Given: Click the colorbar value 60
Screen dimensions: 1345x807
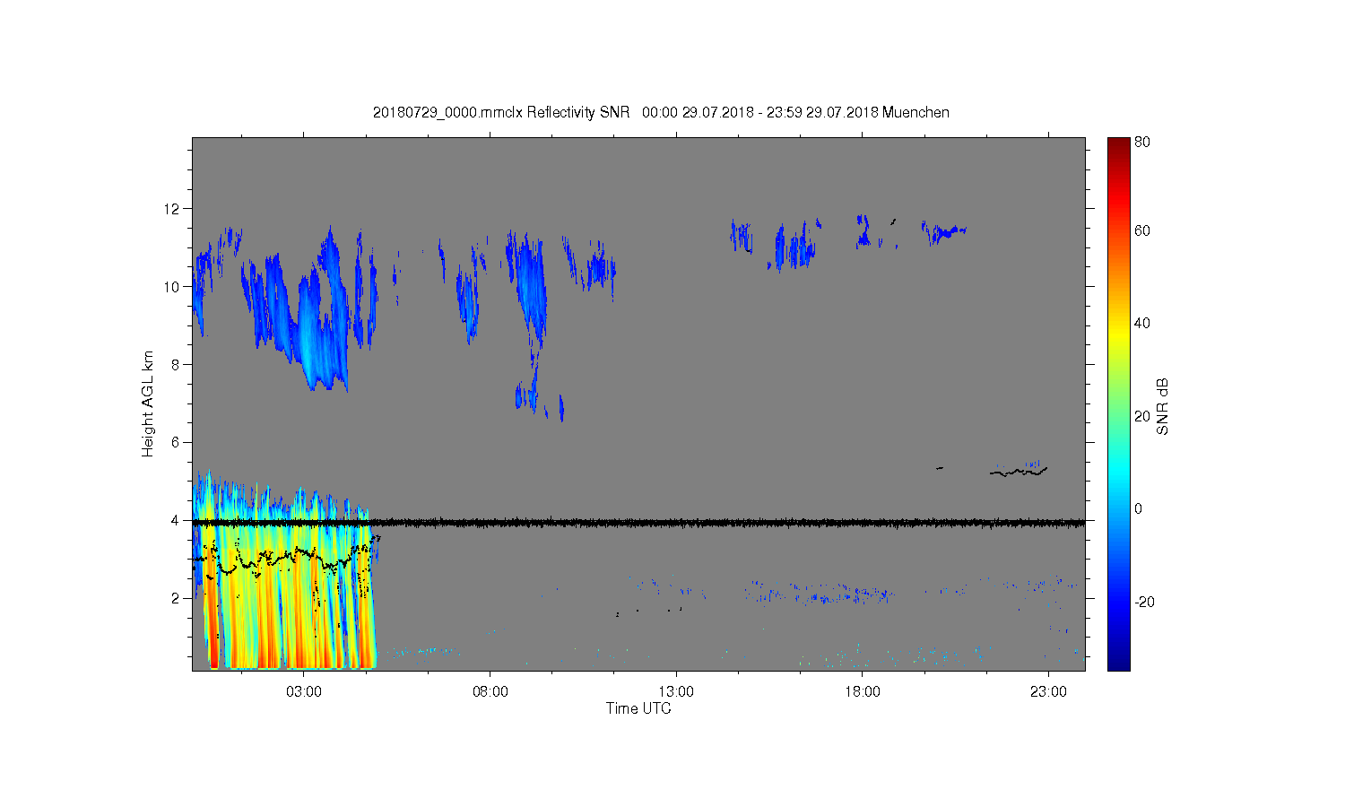Looking at the screenshot, I should pos(1142,230).
